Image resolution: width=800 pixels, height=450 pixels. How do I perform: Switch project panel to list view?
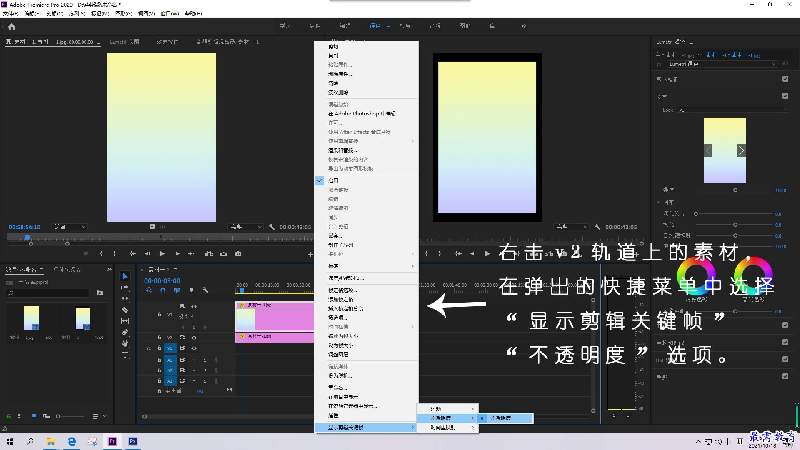(x=22, y=416)
